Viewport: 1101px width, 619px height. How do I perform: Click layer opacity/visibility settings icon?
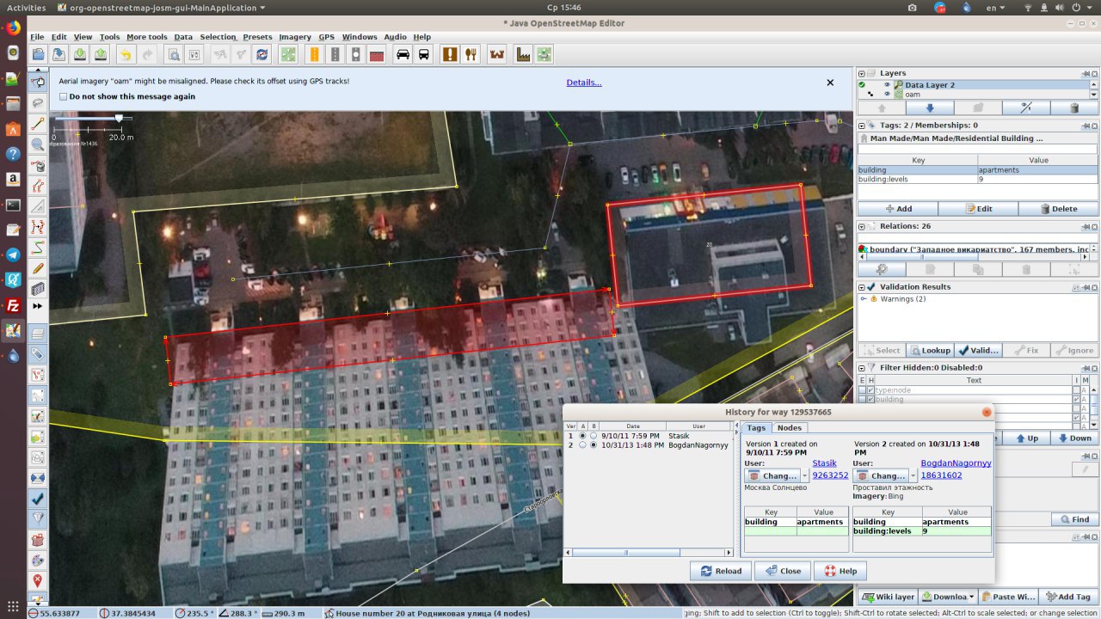pyautogui.click(x=1025, y=107)
